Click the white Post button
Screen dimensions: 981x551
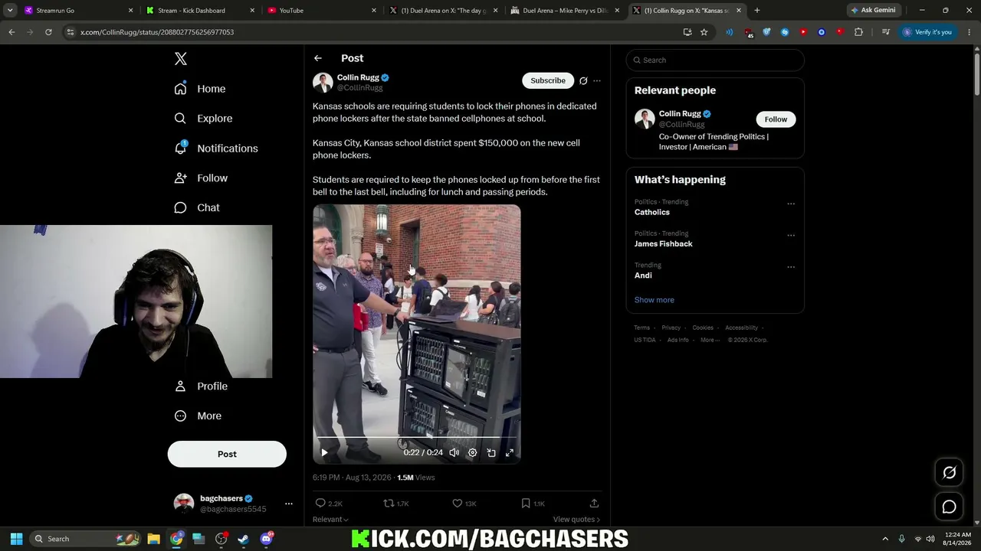[227, 454]
